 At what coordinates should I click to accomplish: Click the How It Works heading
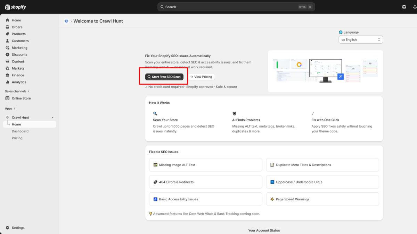159,103
